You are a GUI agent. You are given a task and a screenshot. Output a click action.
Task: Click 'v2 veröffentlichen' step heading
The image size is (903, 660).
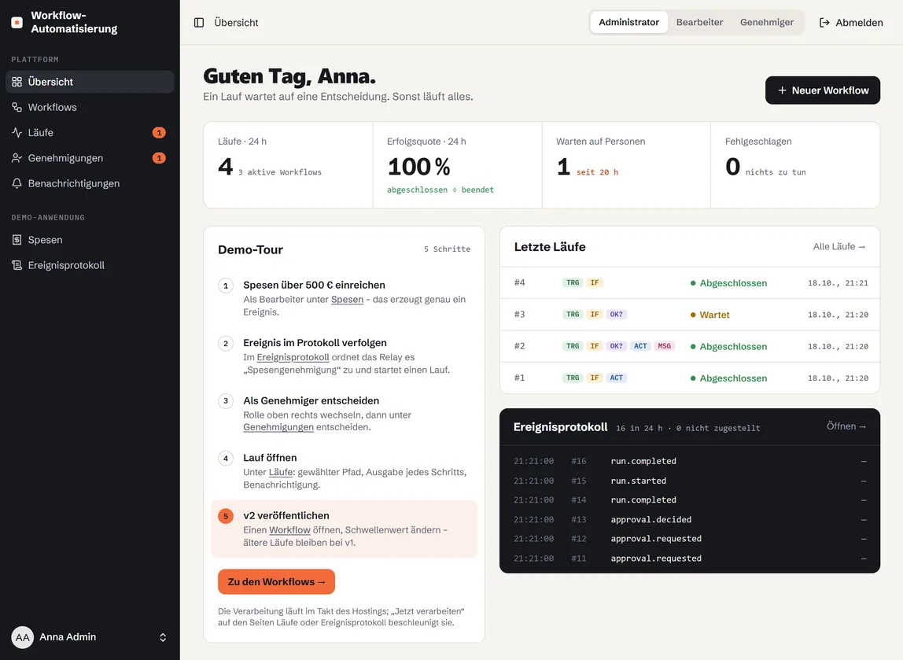(286, 515)
